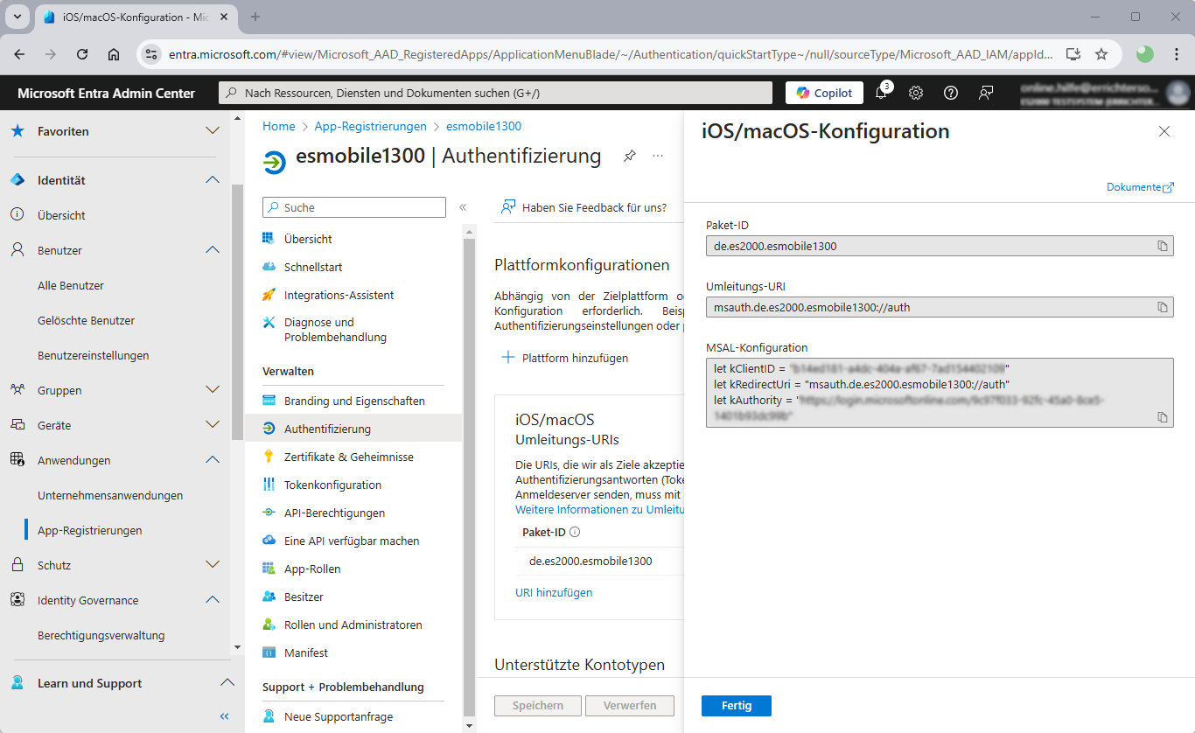Viewport: 1195px width, 733px height.
Task: Expand the Gruppen section
Action: click(x=212, y=390)
